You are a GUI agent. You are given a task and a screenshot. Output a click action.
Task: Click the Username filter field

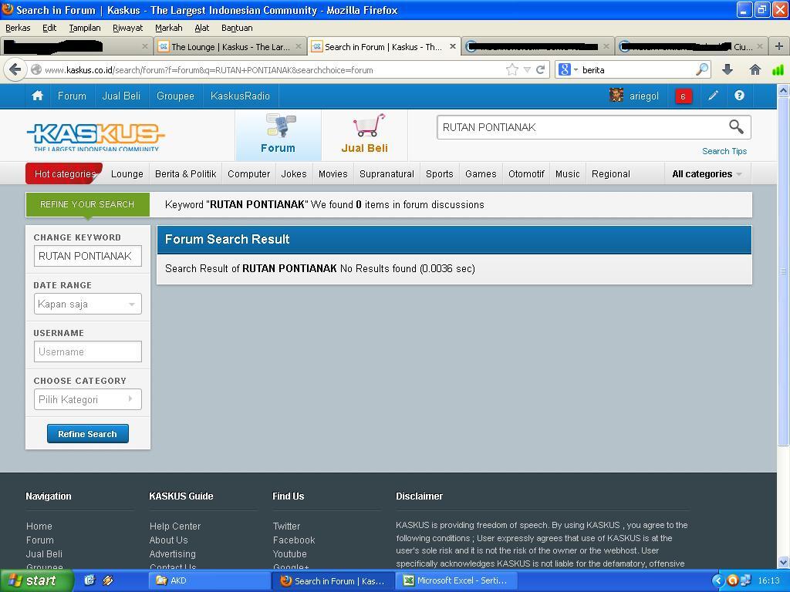88,351
